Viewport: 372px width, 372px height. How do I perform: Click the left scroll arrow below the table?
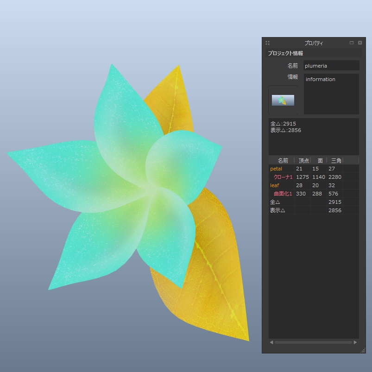271,342
